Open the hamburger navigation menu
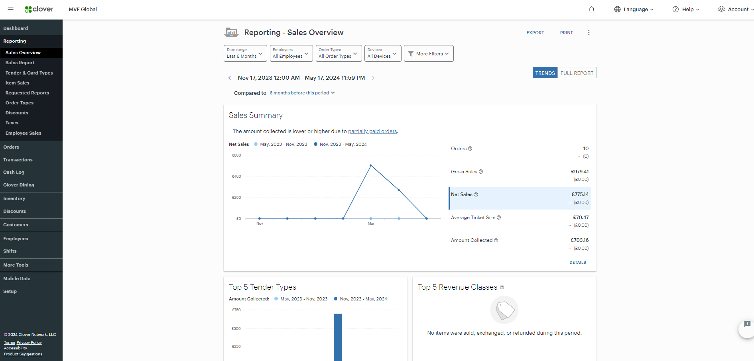This screenshot has width=754, height=361. tap(10, 9)
